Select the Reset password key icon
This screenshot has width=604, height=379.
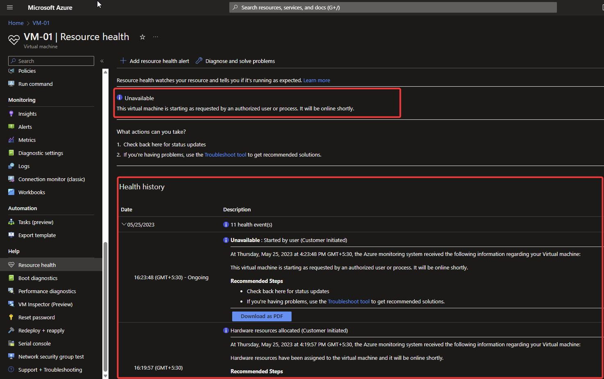(x=11, y=317)
